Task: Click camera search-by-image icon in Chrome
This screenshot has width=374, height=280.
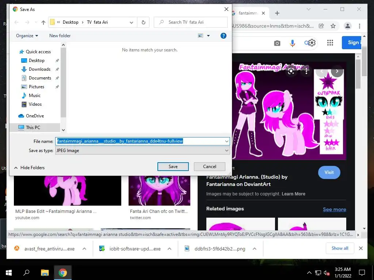Action: (277, 43)
